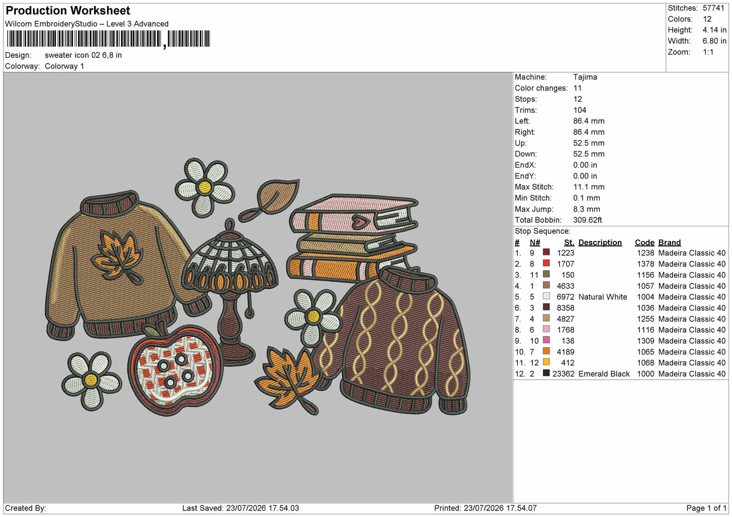The height and width of the screenshot is (517, 732).
Task: Click the table lamp in the design
Action: point(230,291)
